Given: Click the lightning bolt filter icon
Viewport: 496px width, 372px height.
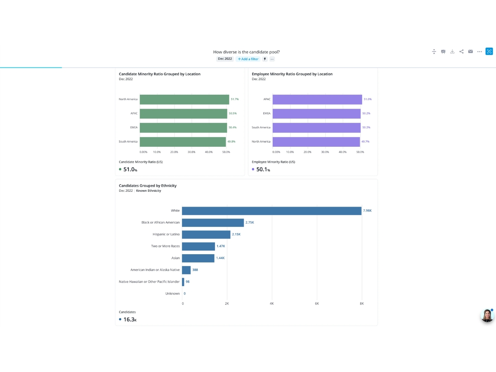Looking at the screenshot, I should point(265,59).
